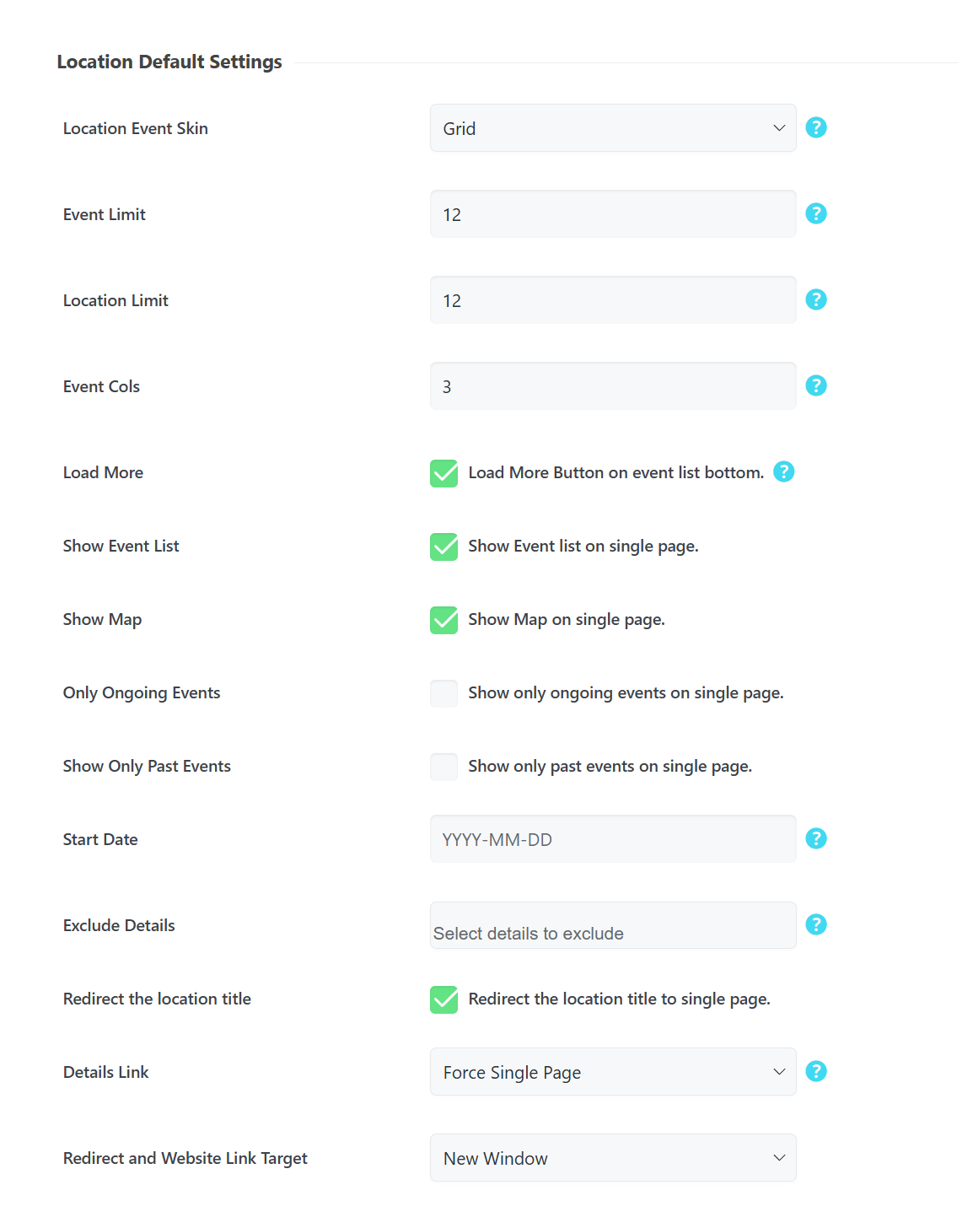Uncheck the Load More Button checkbox

(444, 473)
